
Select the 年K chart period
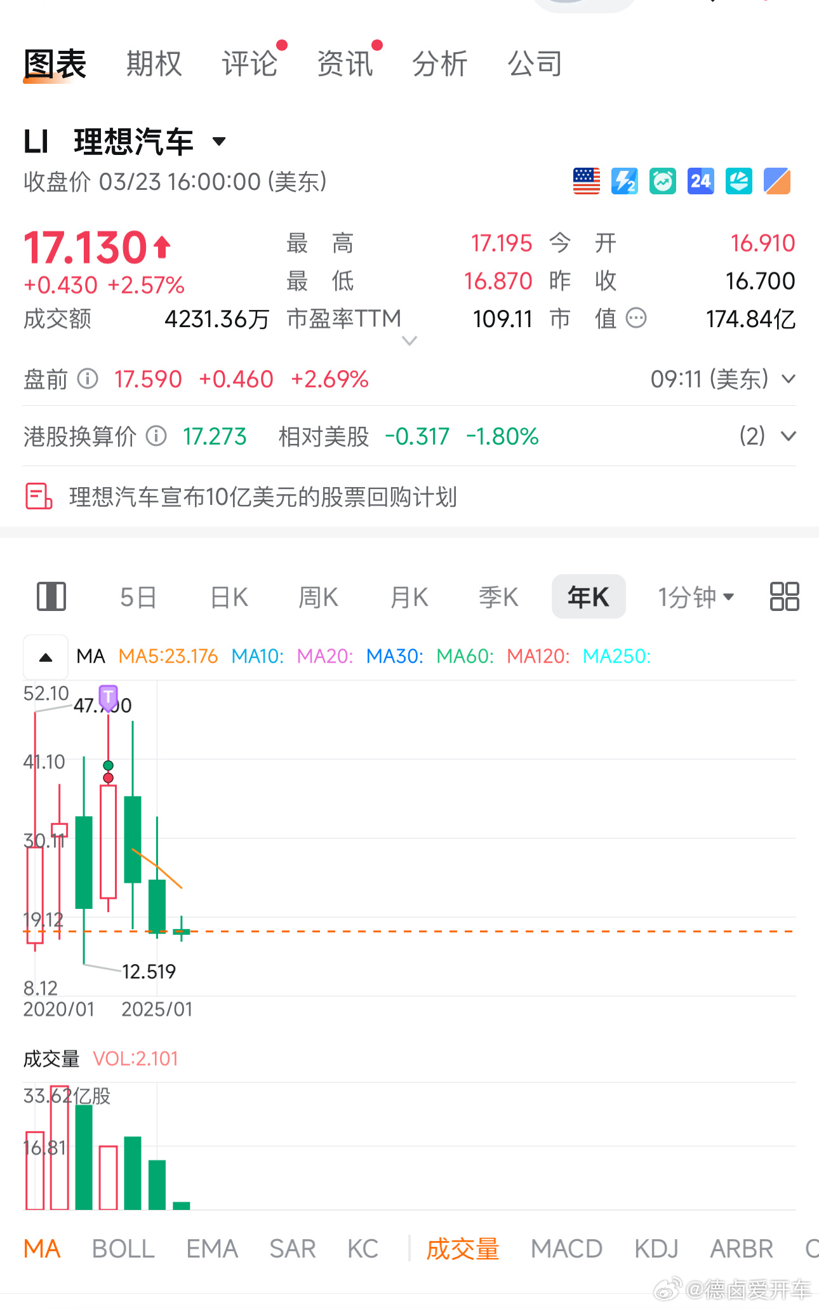tap(589, 597)
